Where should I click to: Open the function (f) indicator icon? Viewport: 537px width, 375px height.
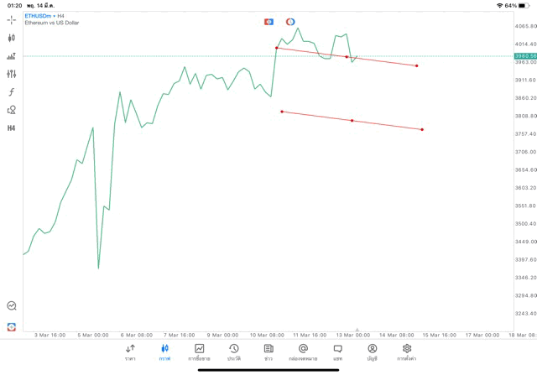point(12,92)
